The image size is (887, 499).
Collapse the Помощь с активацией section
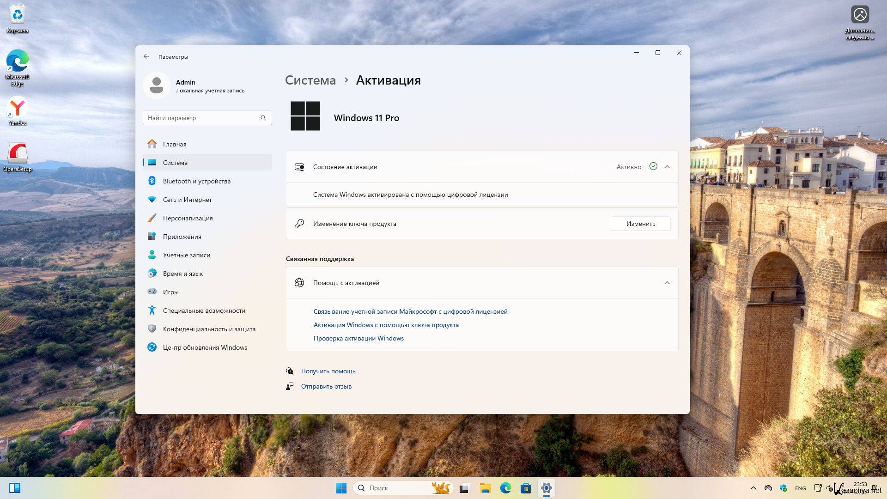coord(667,283)
